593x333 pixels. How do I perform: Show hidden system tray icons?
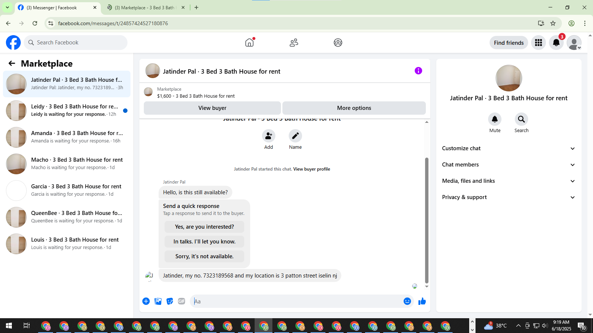point(518,326)
